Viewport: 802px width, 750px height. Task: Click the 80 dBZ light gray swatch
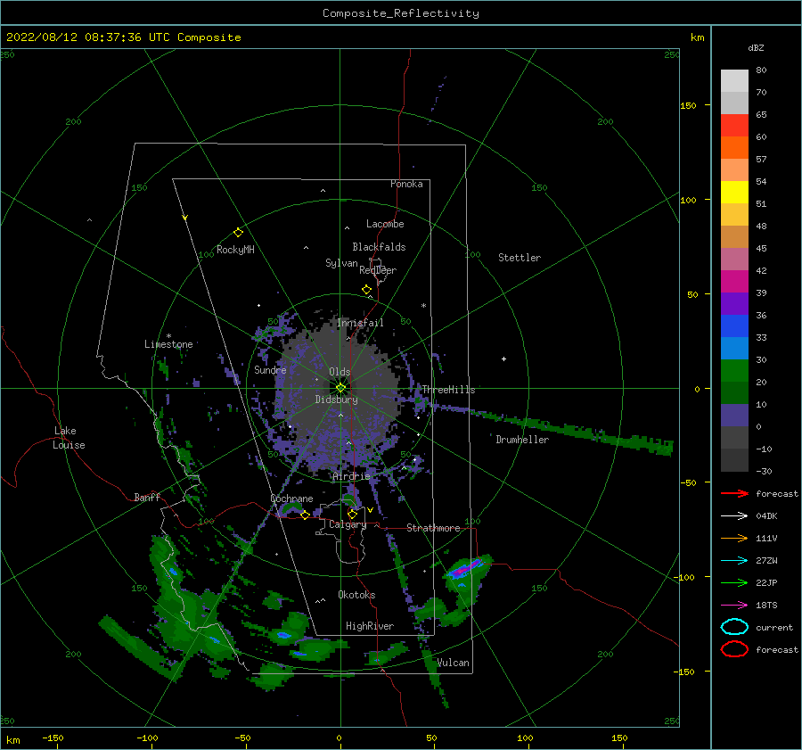pyautogui.click(x=734, y=80)
